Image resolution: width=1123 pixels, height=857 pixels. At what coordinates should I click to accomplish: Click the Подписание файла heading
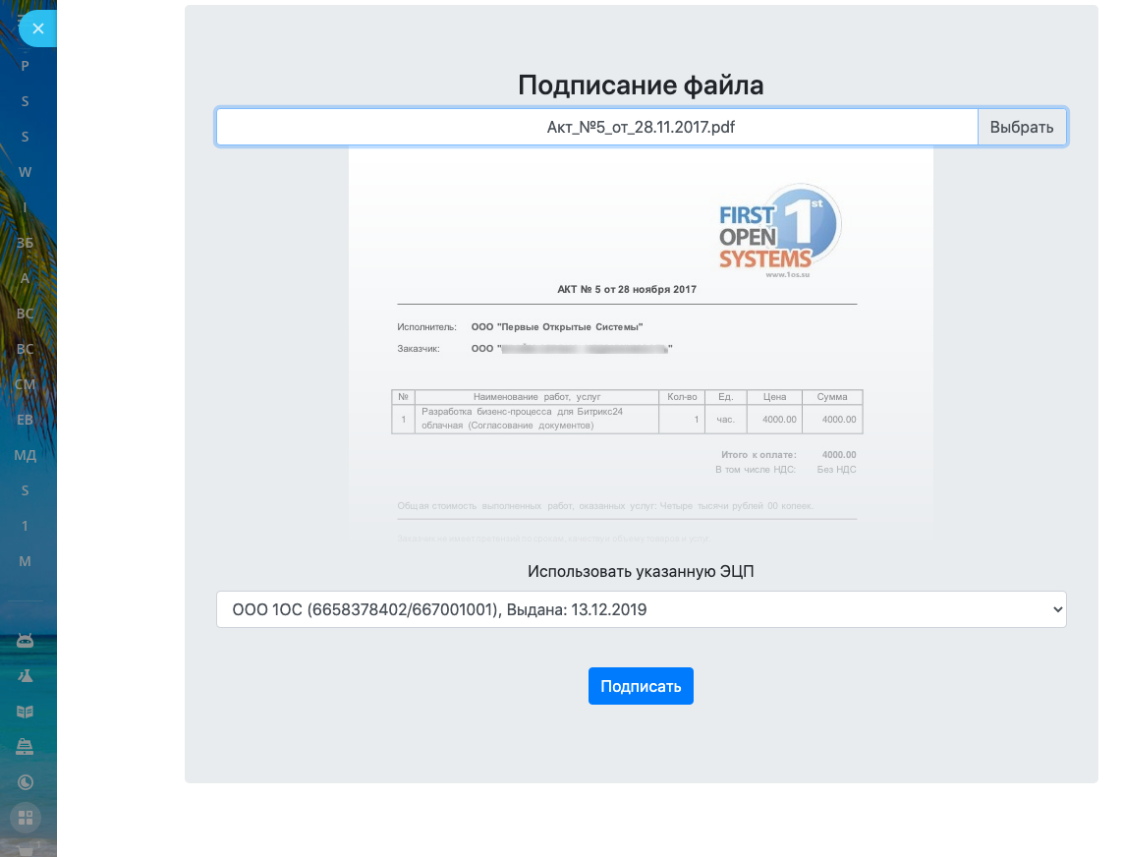coord(641,86)
